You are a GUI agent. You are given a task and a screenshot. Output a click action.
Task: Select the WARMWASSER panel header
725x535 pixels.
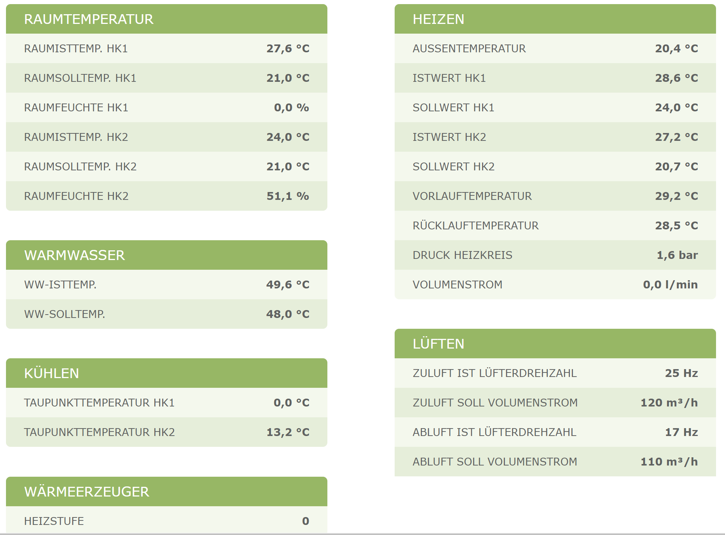(x=167, y=255)
